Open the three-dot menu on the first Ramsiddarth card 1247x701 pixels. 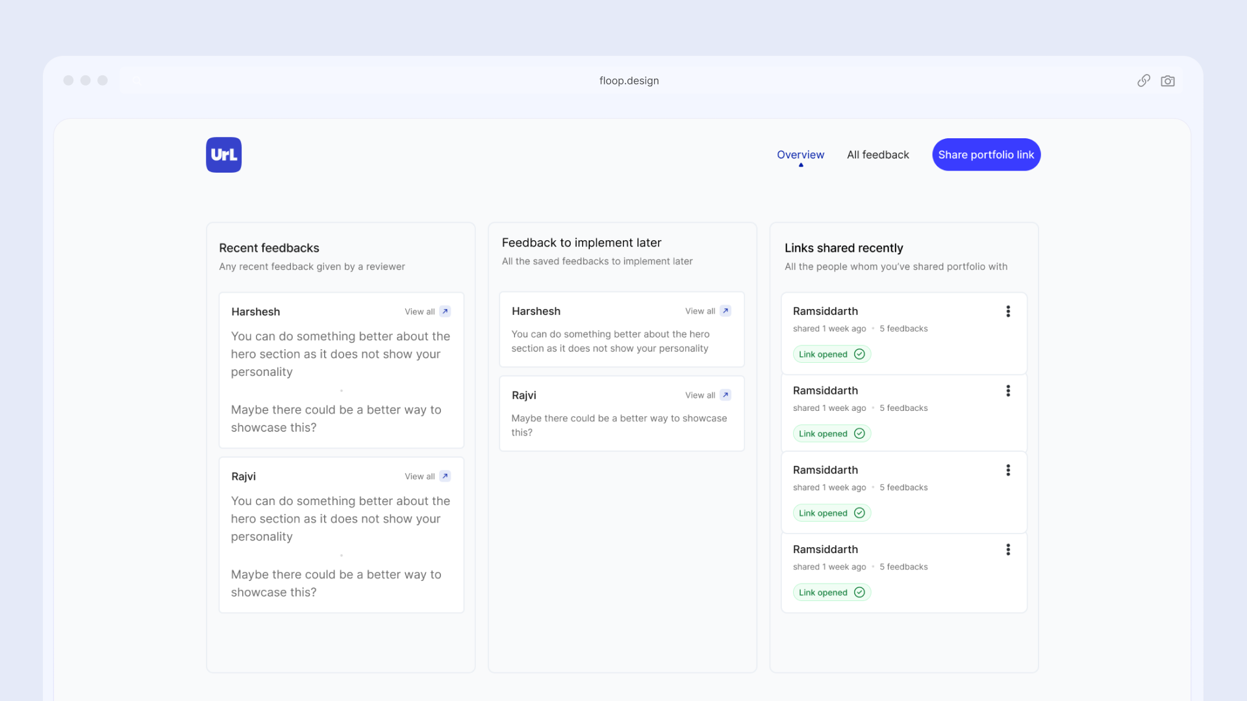pos(1008,312)
